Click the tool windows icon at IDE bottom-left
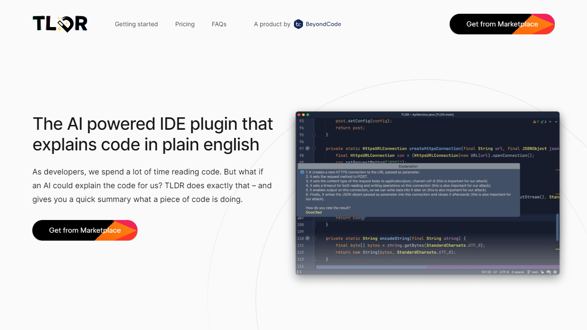 tap(299, 272)
